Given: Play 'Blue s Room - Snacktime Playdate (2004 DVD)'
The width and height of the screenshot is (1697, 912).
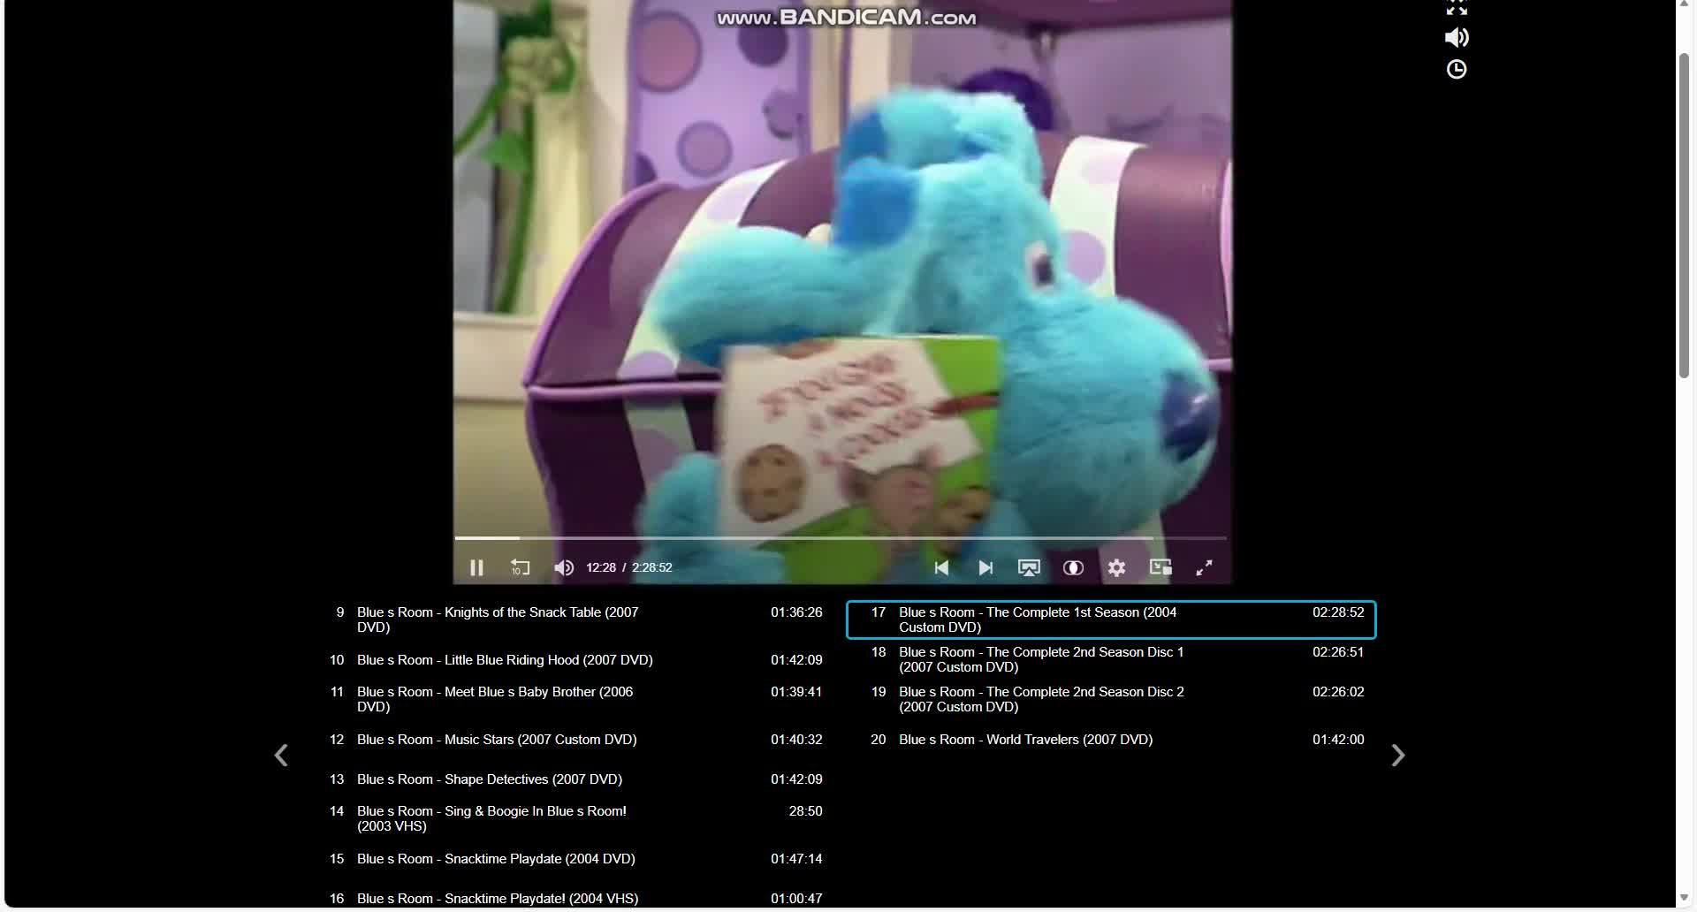Looking at the screenshot, I should click(x=496, y=858).
